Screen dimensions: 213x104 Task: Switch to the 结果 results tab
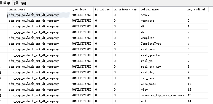(x=6, y=3)
